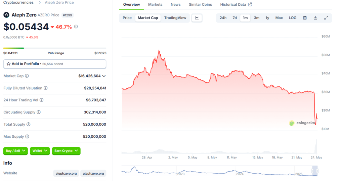Click the 2023 area in chart navigator
The height and width of the screenshot is (181, 344).
[181, 174]
